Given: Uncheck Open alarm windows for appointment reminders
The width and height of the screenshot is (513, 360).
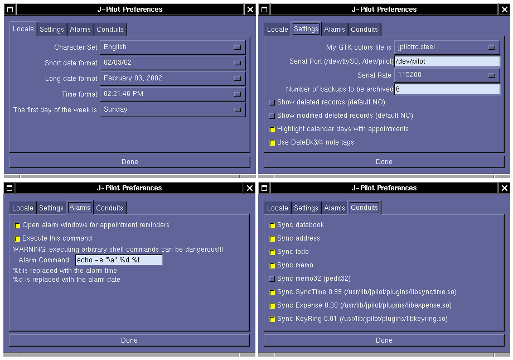Looking at the screenshot, I should [x=17, y=225].
